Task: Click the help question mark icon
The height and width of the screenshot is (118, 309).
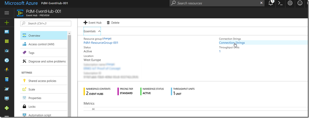Action: [308, 3]
